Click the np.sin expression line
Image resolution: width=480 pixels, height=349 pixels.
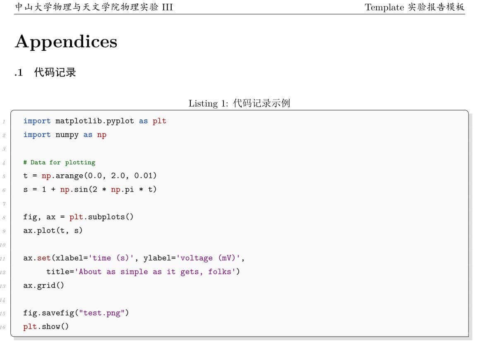tap(90, 190)
